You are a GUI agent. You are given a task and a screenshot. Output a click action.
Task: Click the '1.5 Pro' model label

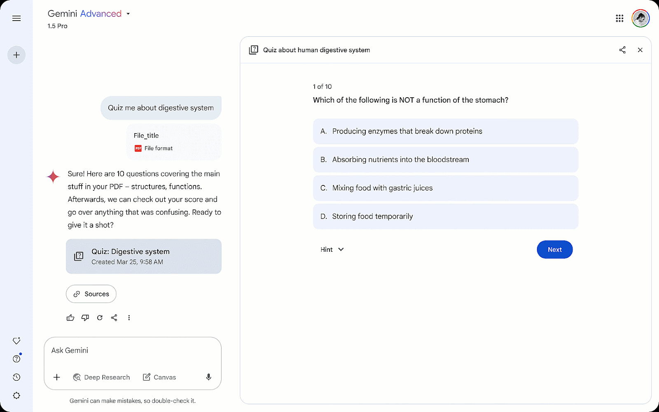(x=58, y=26)
